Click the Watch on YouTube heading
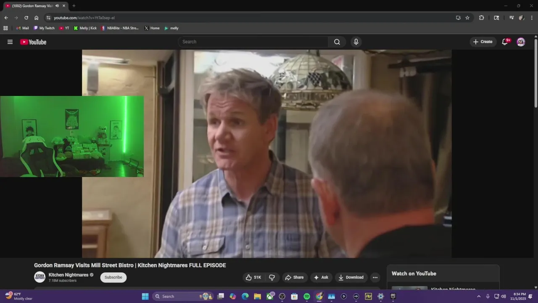Viewport: 538px width, 303px height. pos(414,274)
